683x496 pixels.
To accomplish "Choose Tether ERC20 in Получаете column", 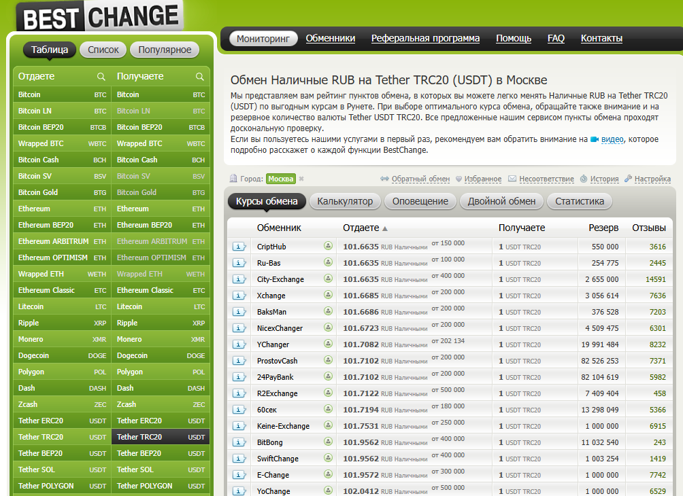I will (161, 421).
